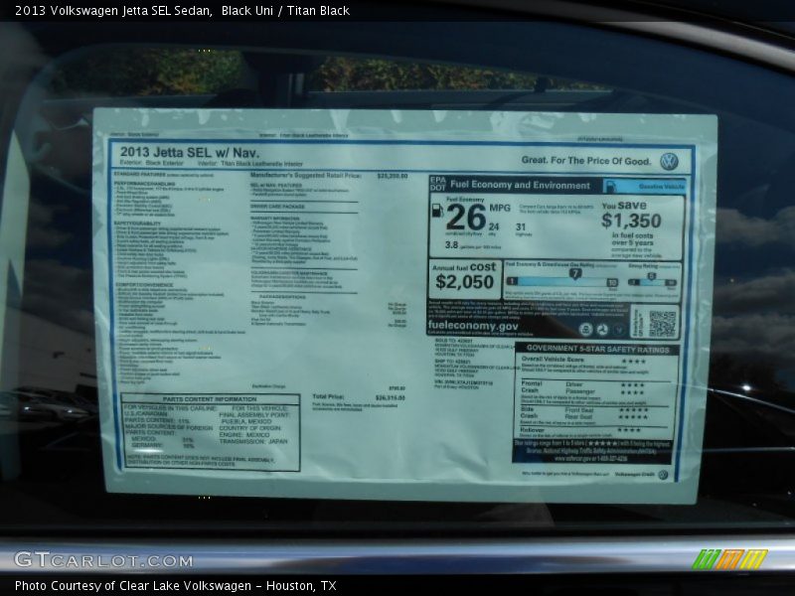Click the smog rating marker 5
Screen dimensions: 795x596
click(x=652, y=276)
